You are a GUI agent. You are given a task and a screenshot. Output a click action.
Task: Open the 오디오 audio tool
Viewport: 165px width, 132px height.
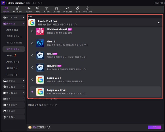tap(47, 10)
